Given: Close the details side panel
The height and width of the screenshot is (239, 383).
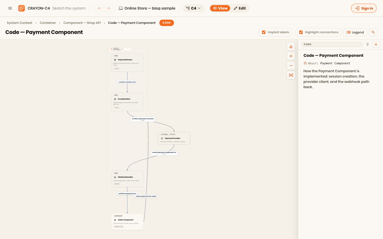Looking at the screenshot, I should [376, 45].
